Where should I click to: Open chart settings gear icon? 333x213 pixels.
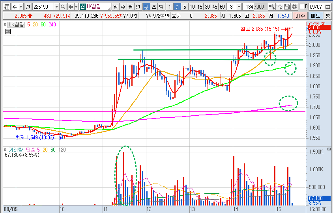click(x=294, y=7)
